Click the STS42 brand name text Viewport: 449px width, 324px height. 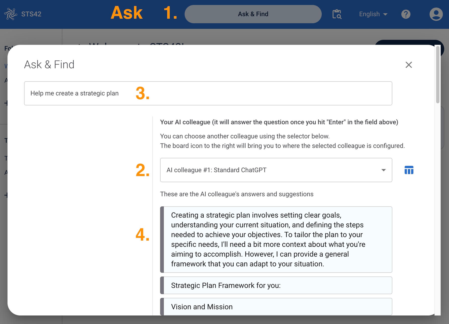(31, 14)
